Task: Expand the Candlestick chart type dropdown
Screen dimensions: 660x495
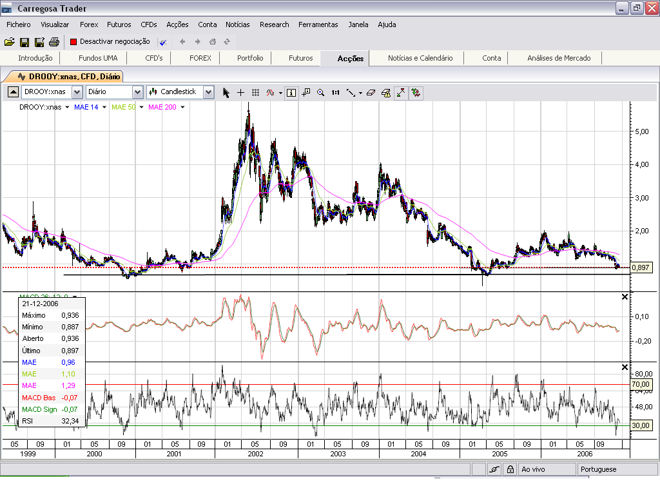Action: point(208,92)
